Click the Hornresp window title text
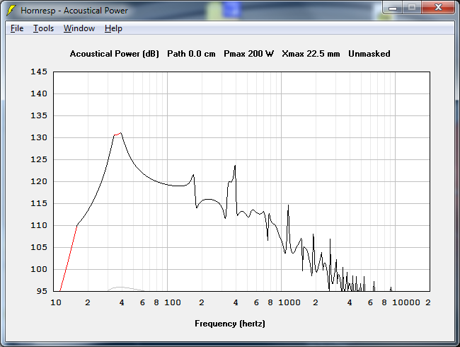Image resolution: width=460 pixels, height=347 pixels. pyautogui.click(x=74, y=11)
